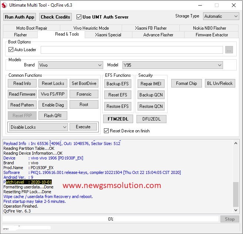Click the log scrollbar thumb
243x234 pixels.
tap(236, 194)
